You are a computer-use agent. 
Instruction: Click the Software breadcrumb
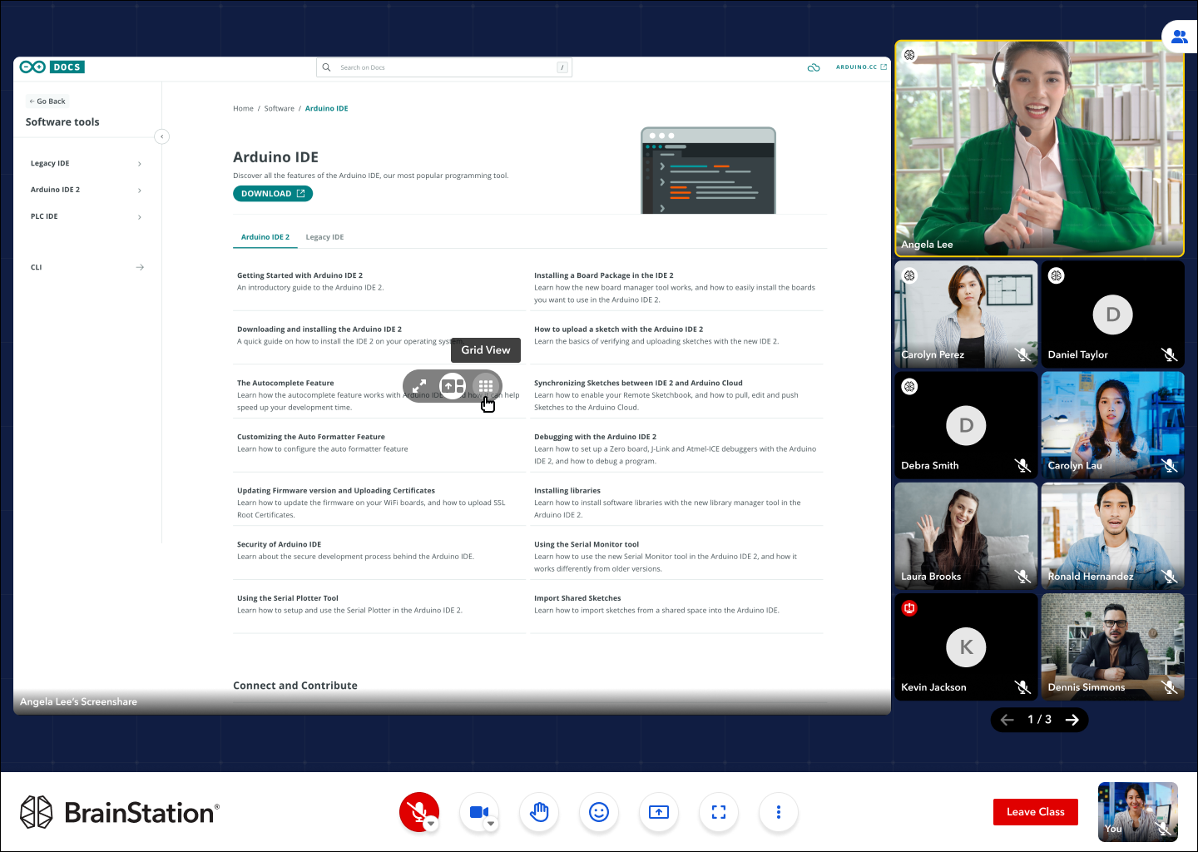tap(280, 109)
